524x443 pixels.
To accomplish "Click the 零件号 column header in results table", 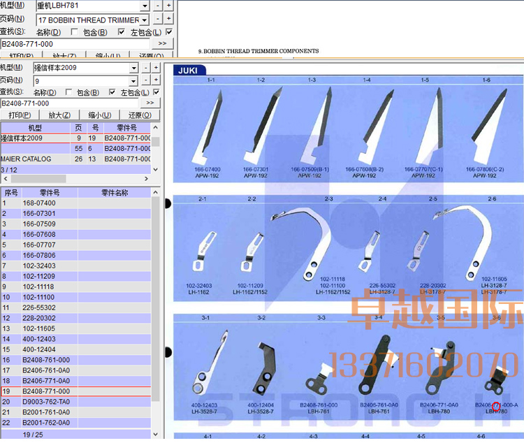I will pyautogui.click(x=127, y=128).
